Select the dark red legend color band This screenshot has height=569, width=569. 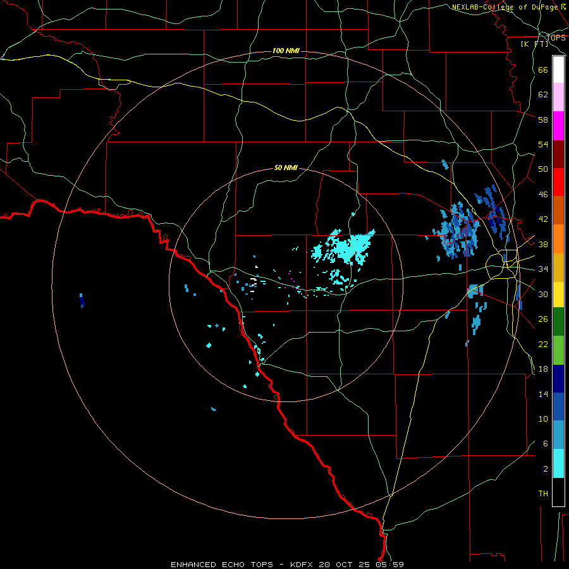(558, 154)
